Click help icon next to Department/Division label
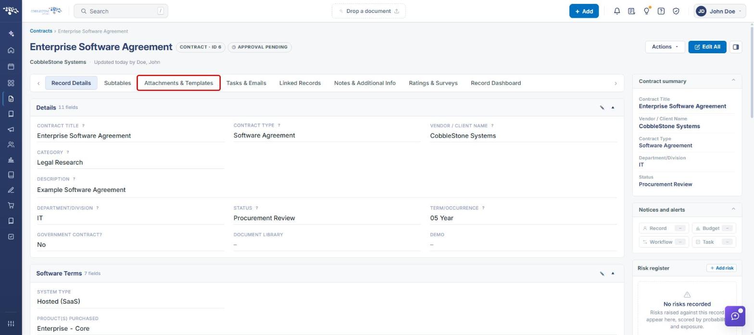The width and height of the screenshot is (754, 335). coord(98,208)
